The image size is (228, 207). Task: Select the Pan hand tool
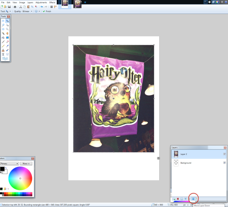pos(7,33)
